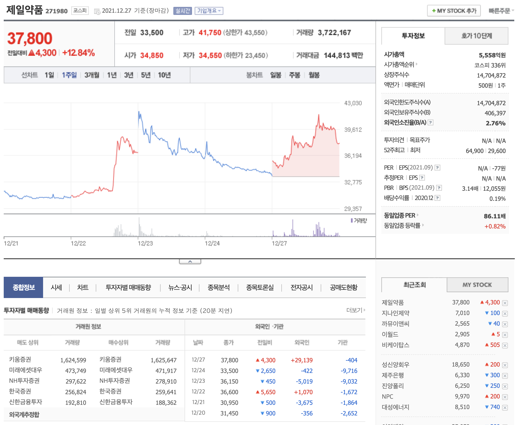Click the calendar icon beside the 2021.12.27 date
518x425 pixels.
tap(97, 11)
